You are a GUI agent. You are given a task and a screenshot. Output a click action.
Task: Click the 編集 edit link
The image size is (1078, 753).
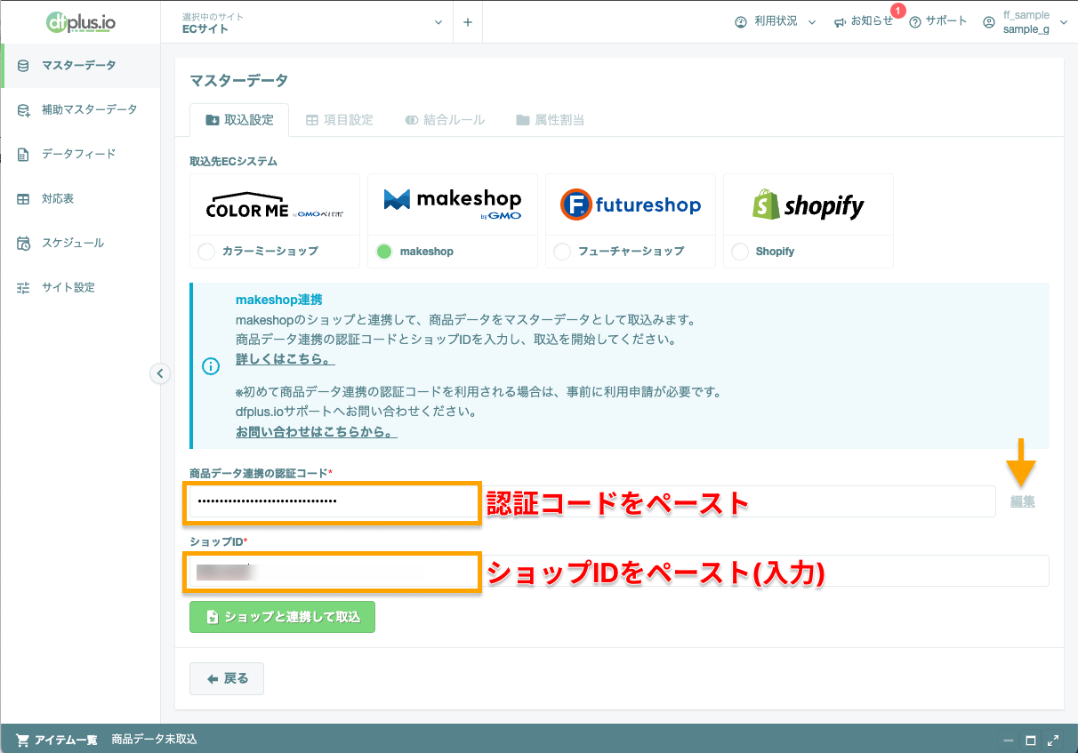1022,502
